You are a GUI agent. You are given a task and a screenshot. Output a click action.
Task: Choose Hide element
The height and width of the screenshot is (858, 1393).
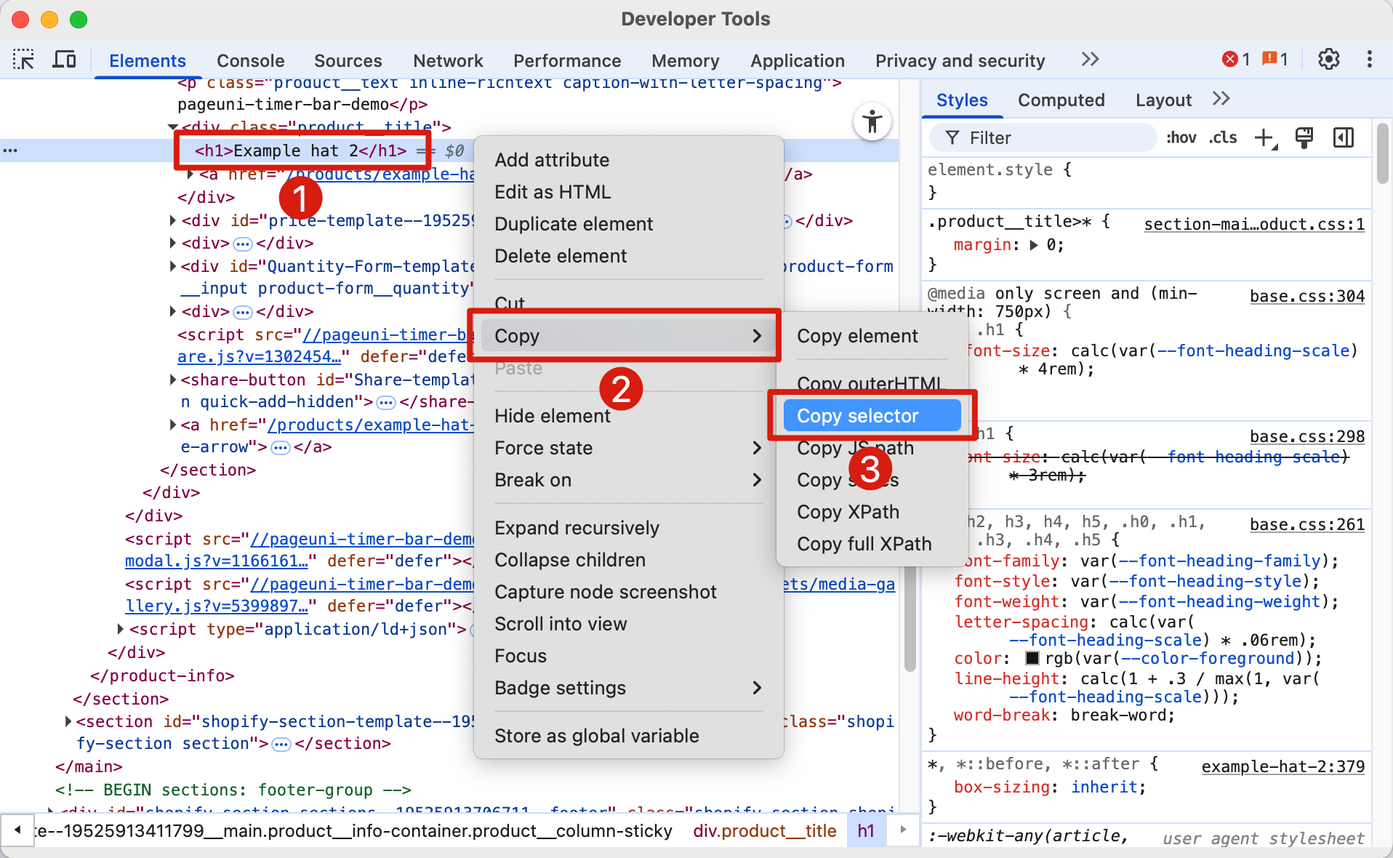tap(628, 416)
